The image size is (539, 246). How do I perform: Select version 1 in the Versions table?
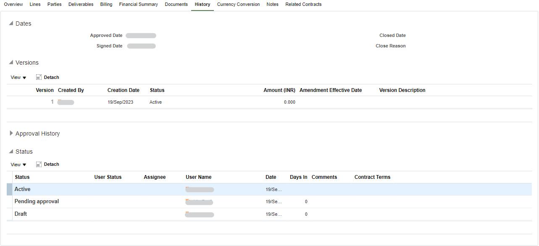coord(52,102)
